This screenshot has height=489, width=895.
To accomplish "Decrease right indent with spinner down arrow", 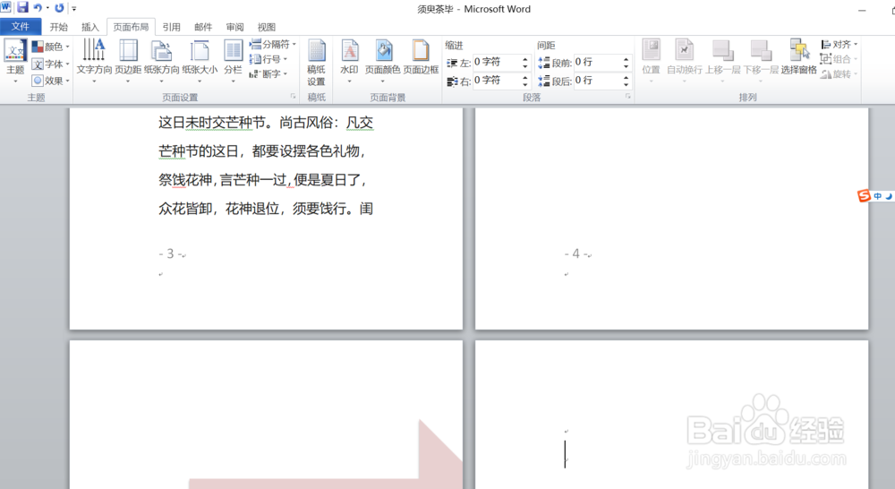I will (x=524, y=84).
